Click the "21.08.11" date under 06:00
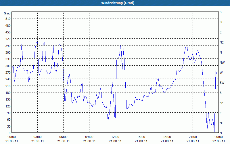The width and height of the screenshot is (230, 144). (x=63, y=141)
